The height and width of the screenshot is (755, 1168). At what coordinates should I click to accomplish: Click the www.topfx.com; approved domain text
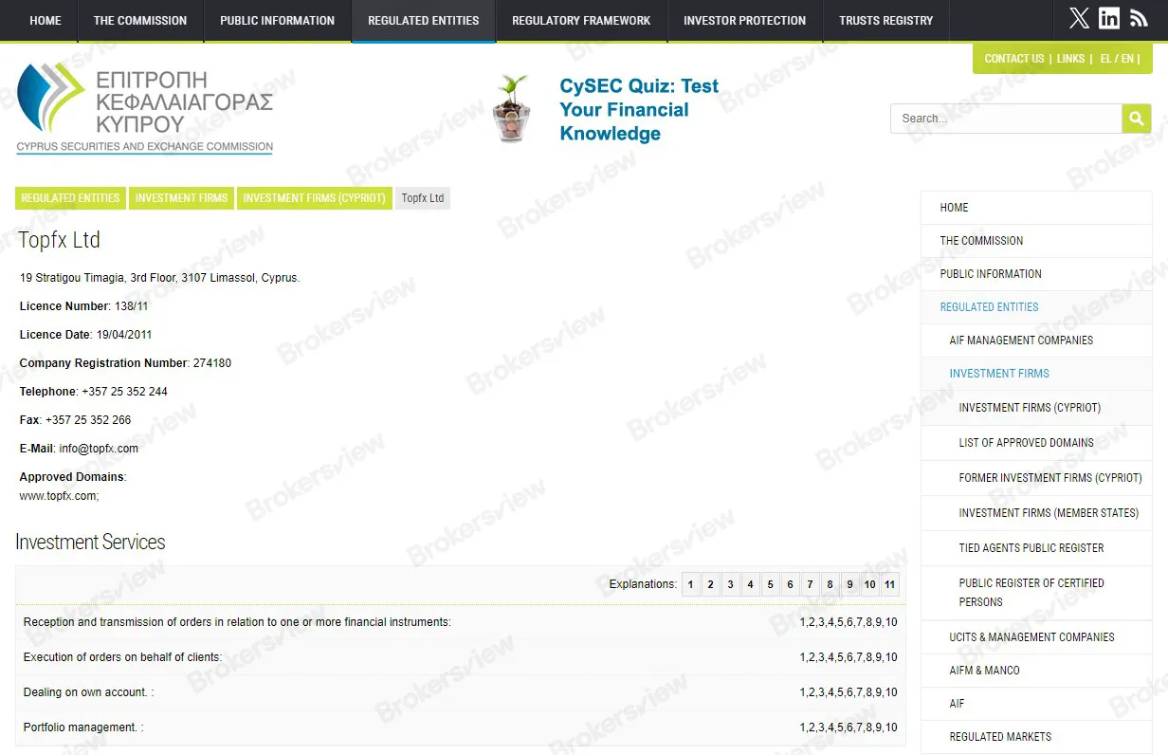point(59,496)
